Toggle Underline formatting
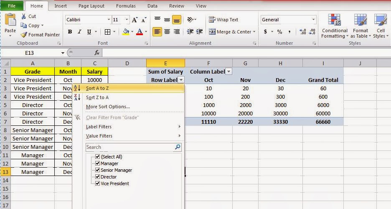The height and width of the screenshot is (209, 391). [89, 32]
